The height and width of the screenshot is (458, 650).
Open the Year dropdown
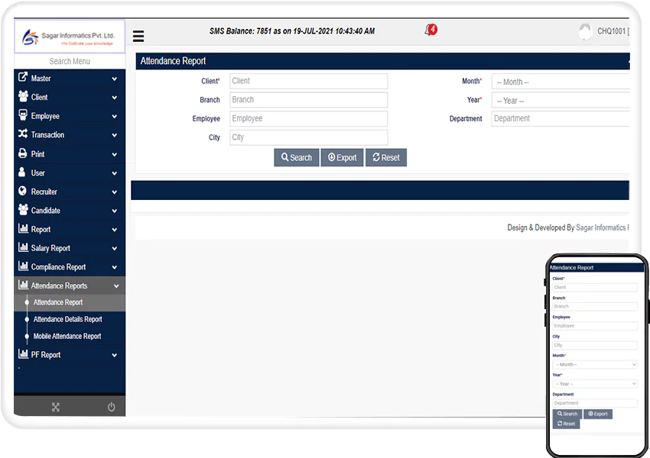561,101
